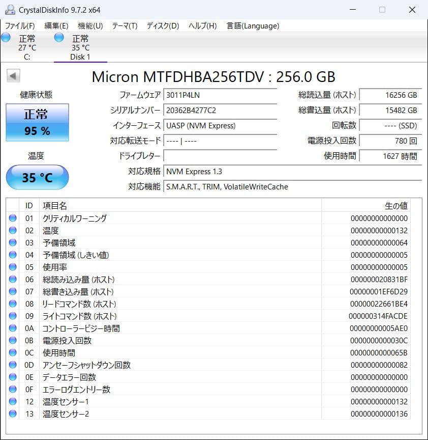Click status orb in row 0F エラーログエントリー数

[13, 389]
